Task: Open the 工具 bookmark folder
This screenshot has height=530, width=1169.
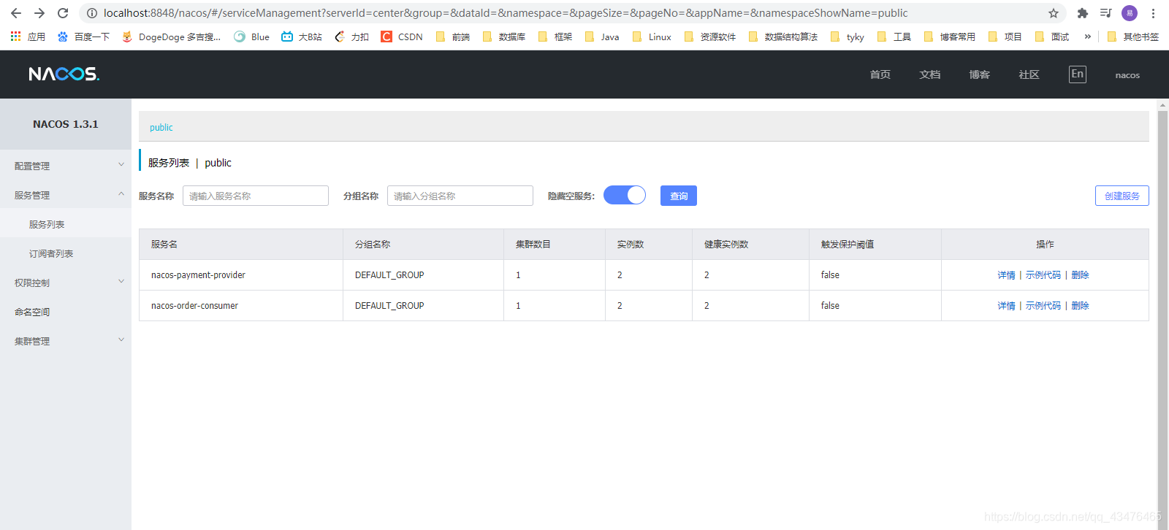Action: 894,37
